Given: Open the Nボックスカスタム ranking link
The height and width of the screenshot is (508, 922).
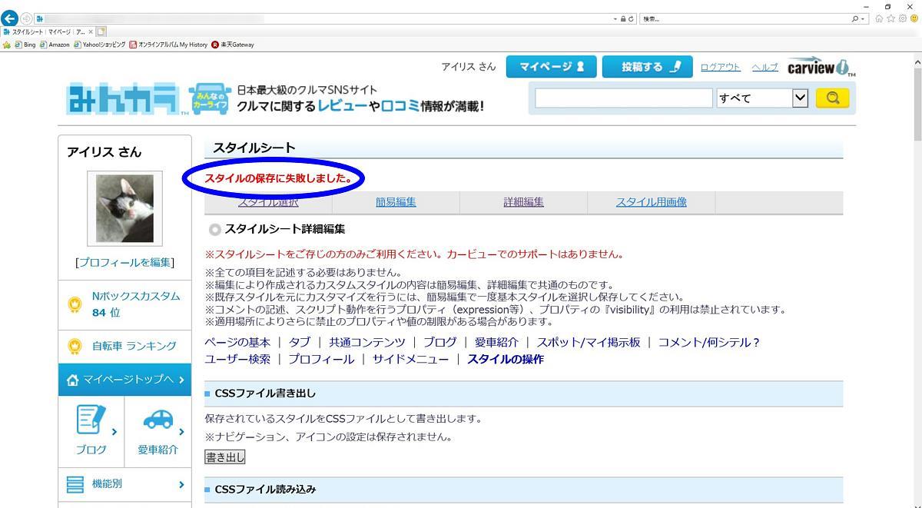Looking at the screenshot, I should click(135, 296).
